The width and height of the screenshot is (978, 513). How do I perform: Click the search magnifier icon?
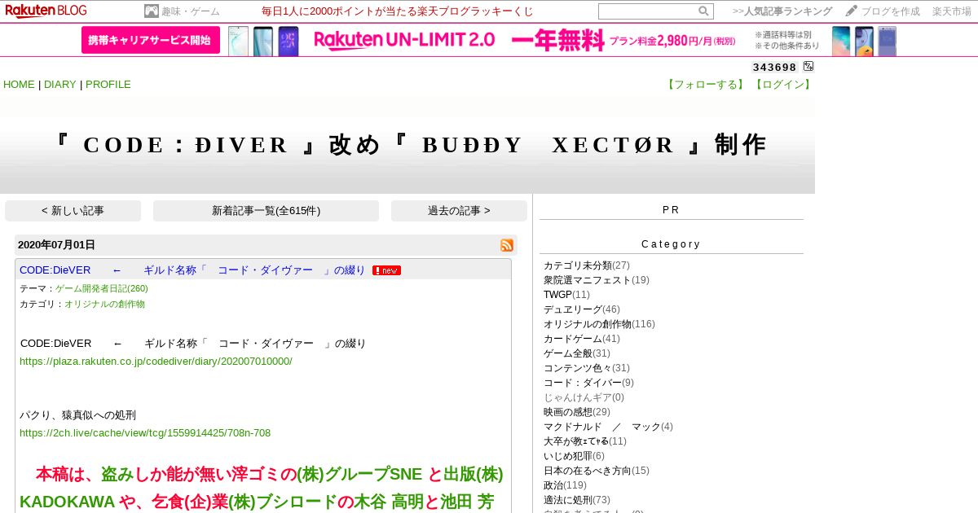703,11
